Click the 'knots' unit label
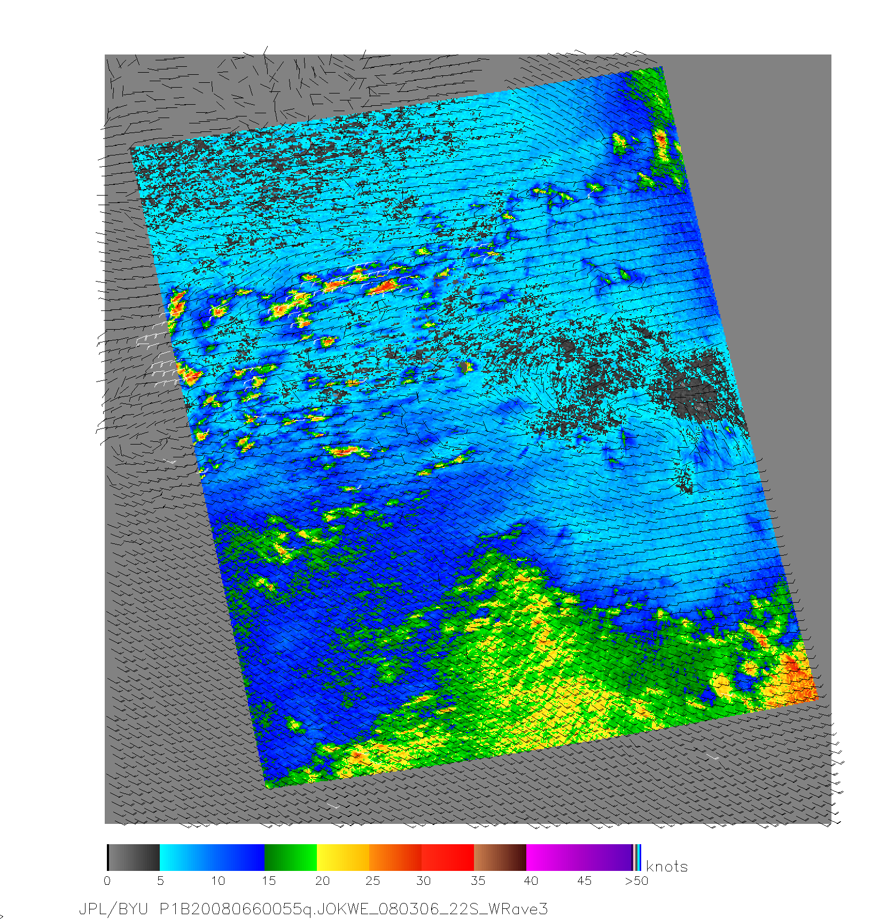 click(x=667, y=866)
